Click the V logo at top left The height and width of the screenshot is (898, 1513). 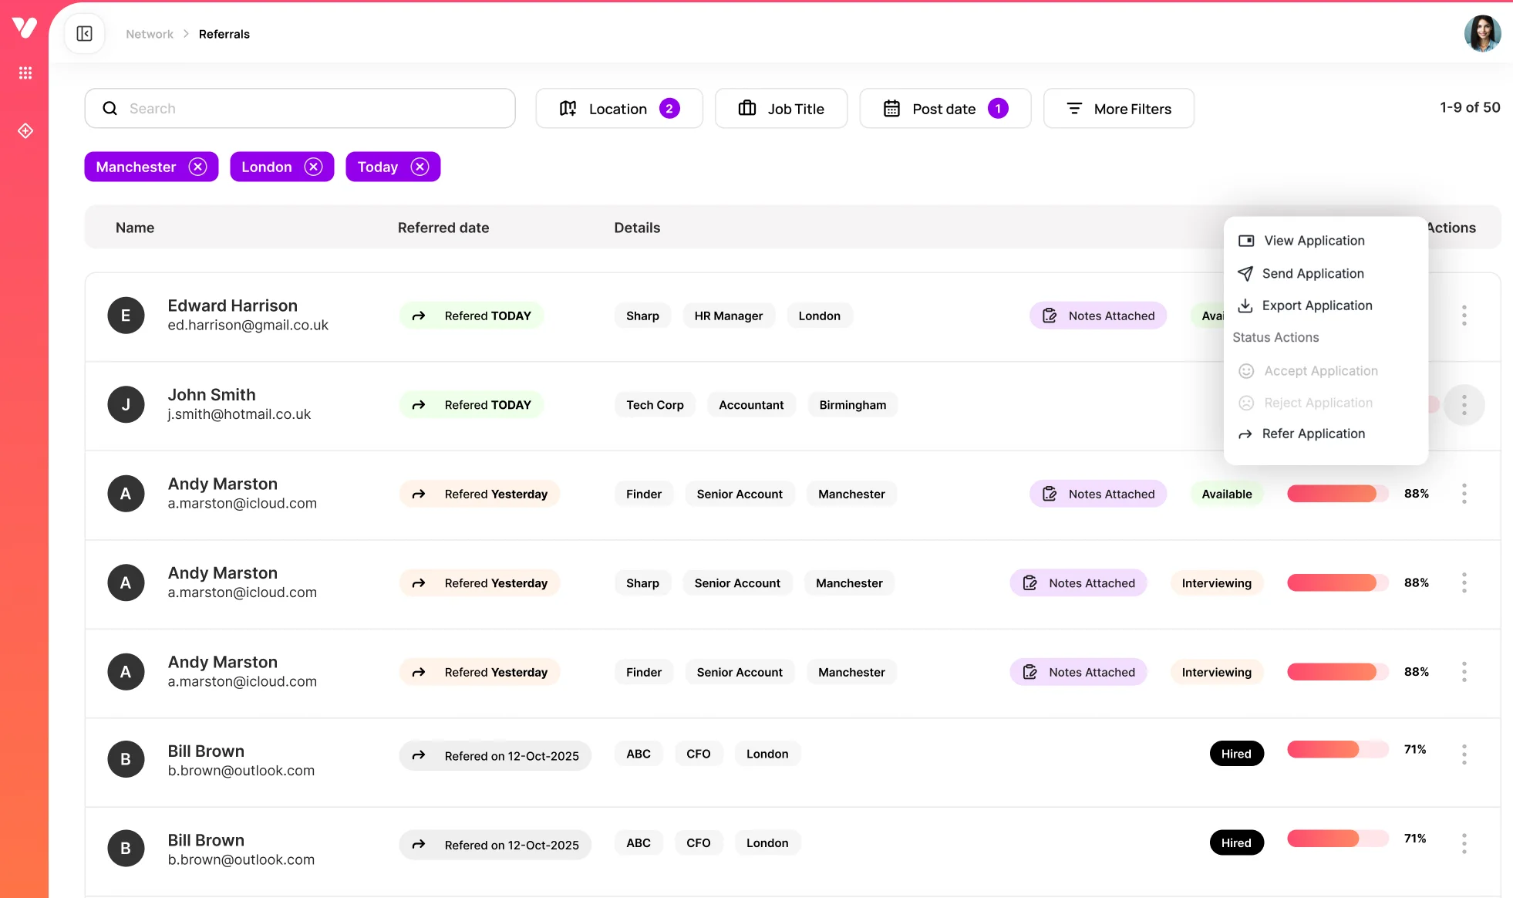tap(25, 27)
